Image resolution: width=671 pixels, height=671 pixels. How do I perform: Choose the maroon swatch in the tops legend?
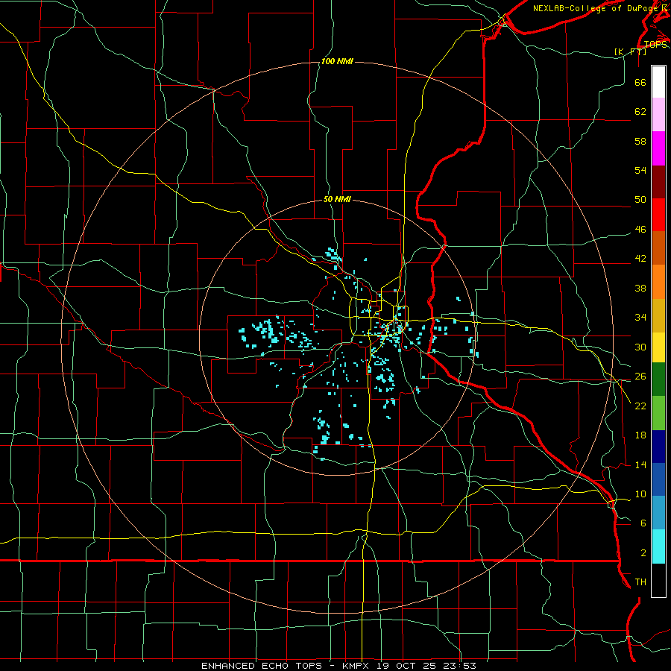coord(658,182)
